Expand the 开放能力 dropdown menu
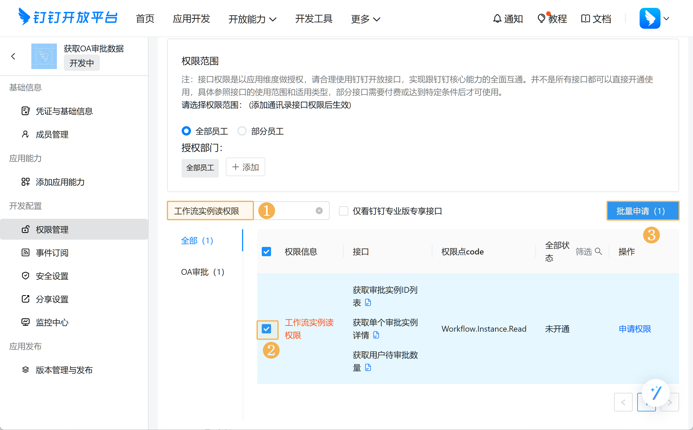Image resolution: width=693 pixels, height=430 pixels. click(x=252, y=19)
